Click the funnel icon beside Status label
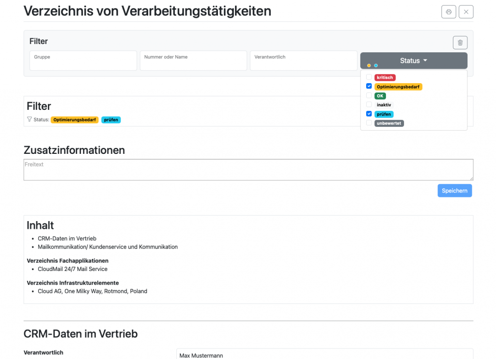Viewport: 496px width, 359px height. coord(29,120)
